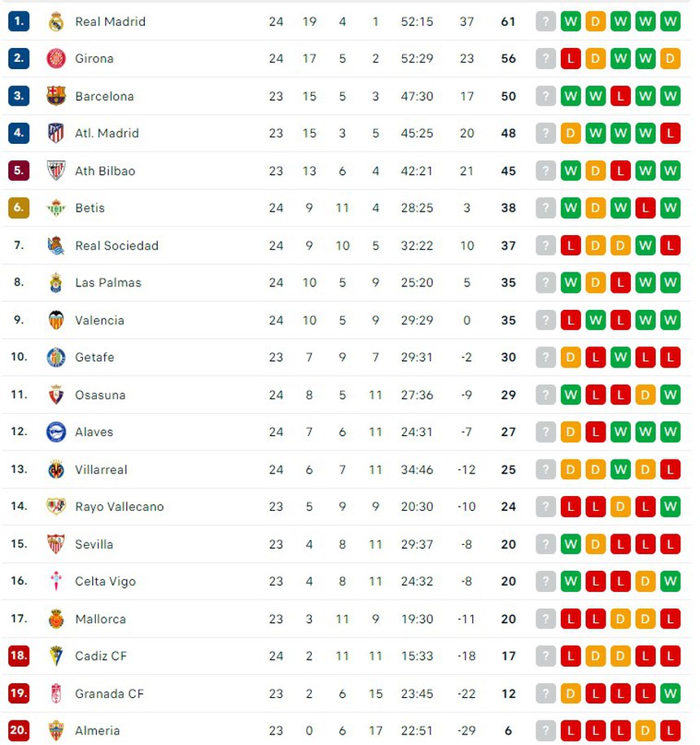
Task: Select the Osasuna club badge
Action: point(55,394)
